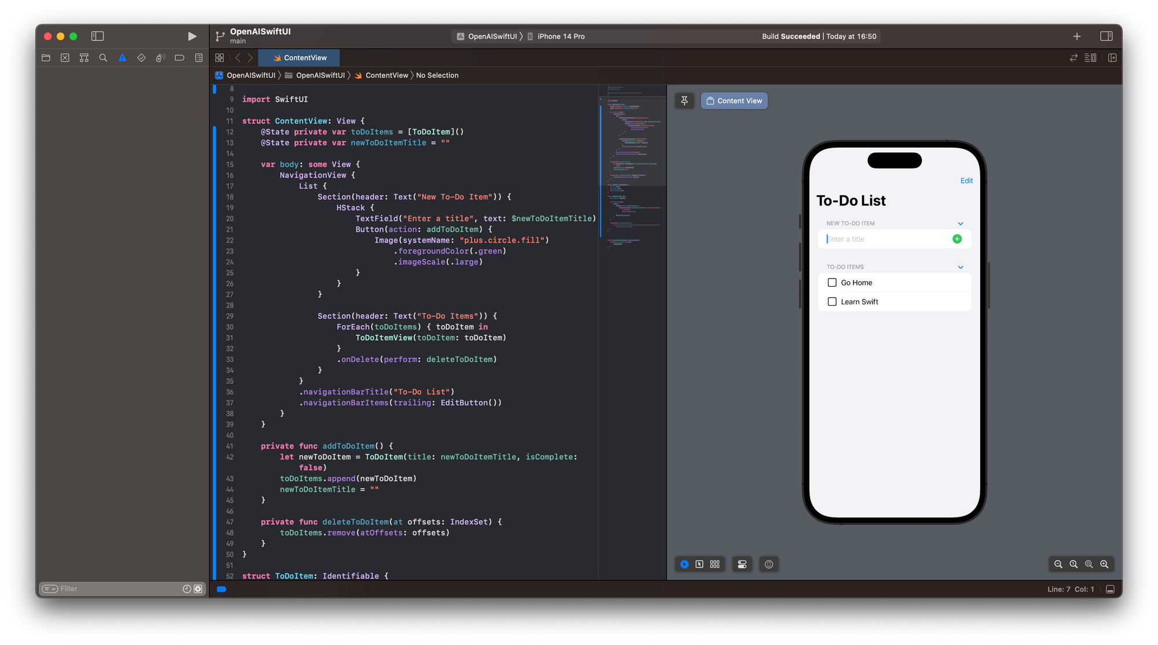Collapse the TO-DO ITEMS section chevron

[960, 267]
